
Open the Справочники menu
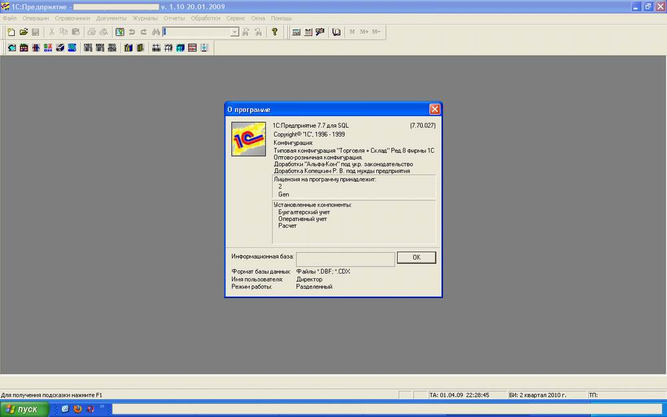click(72, 18)
